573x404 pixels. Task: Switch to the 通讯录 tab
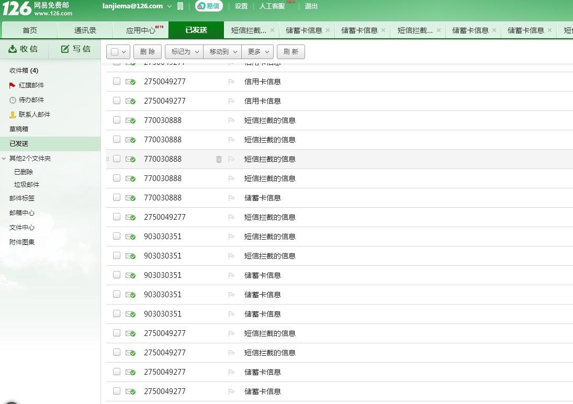point(85,30)
